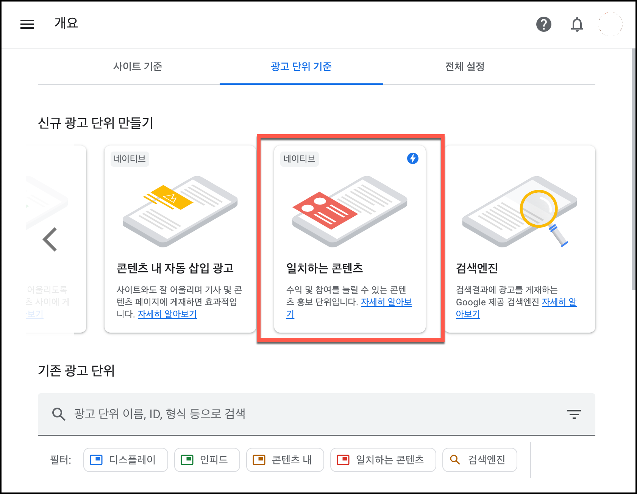Viewport: 637px width, 494px height.
Task: Open 자세히 알아보기 link on 일치하는 콘텐츠 card
Action: (387, 302)
